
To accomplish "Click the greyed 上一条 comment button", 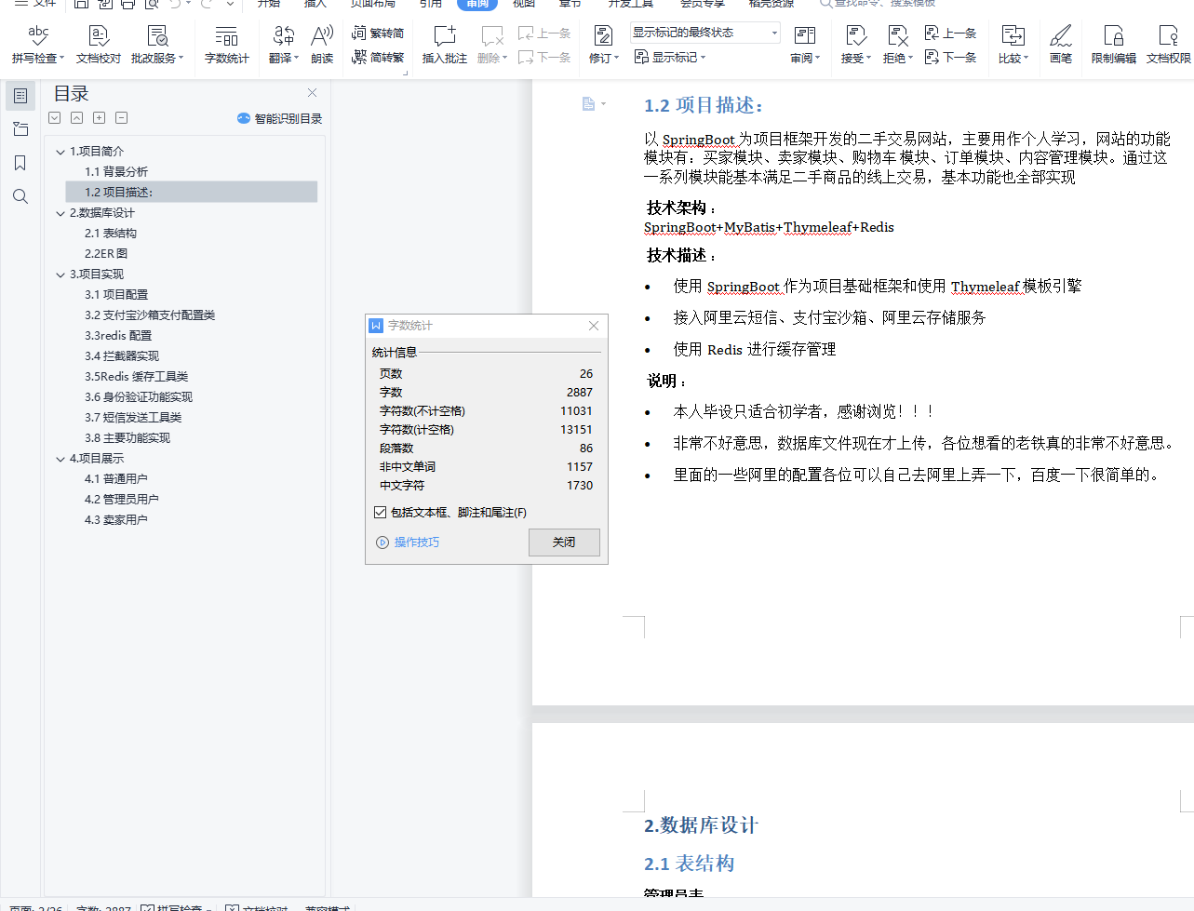I will coord(544,33).
